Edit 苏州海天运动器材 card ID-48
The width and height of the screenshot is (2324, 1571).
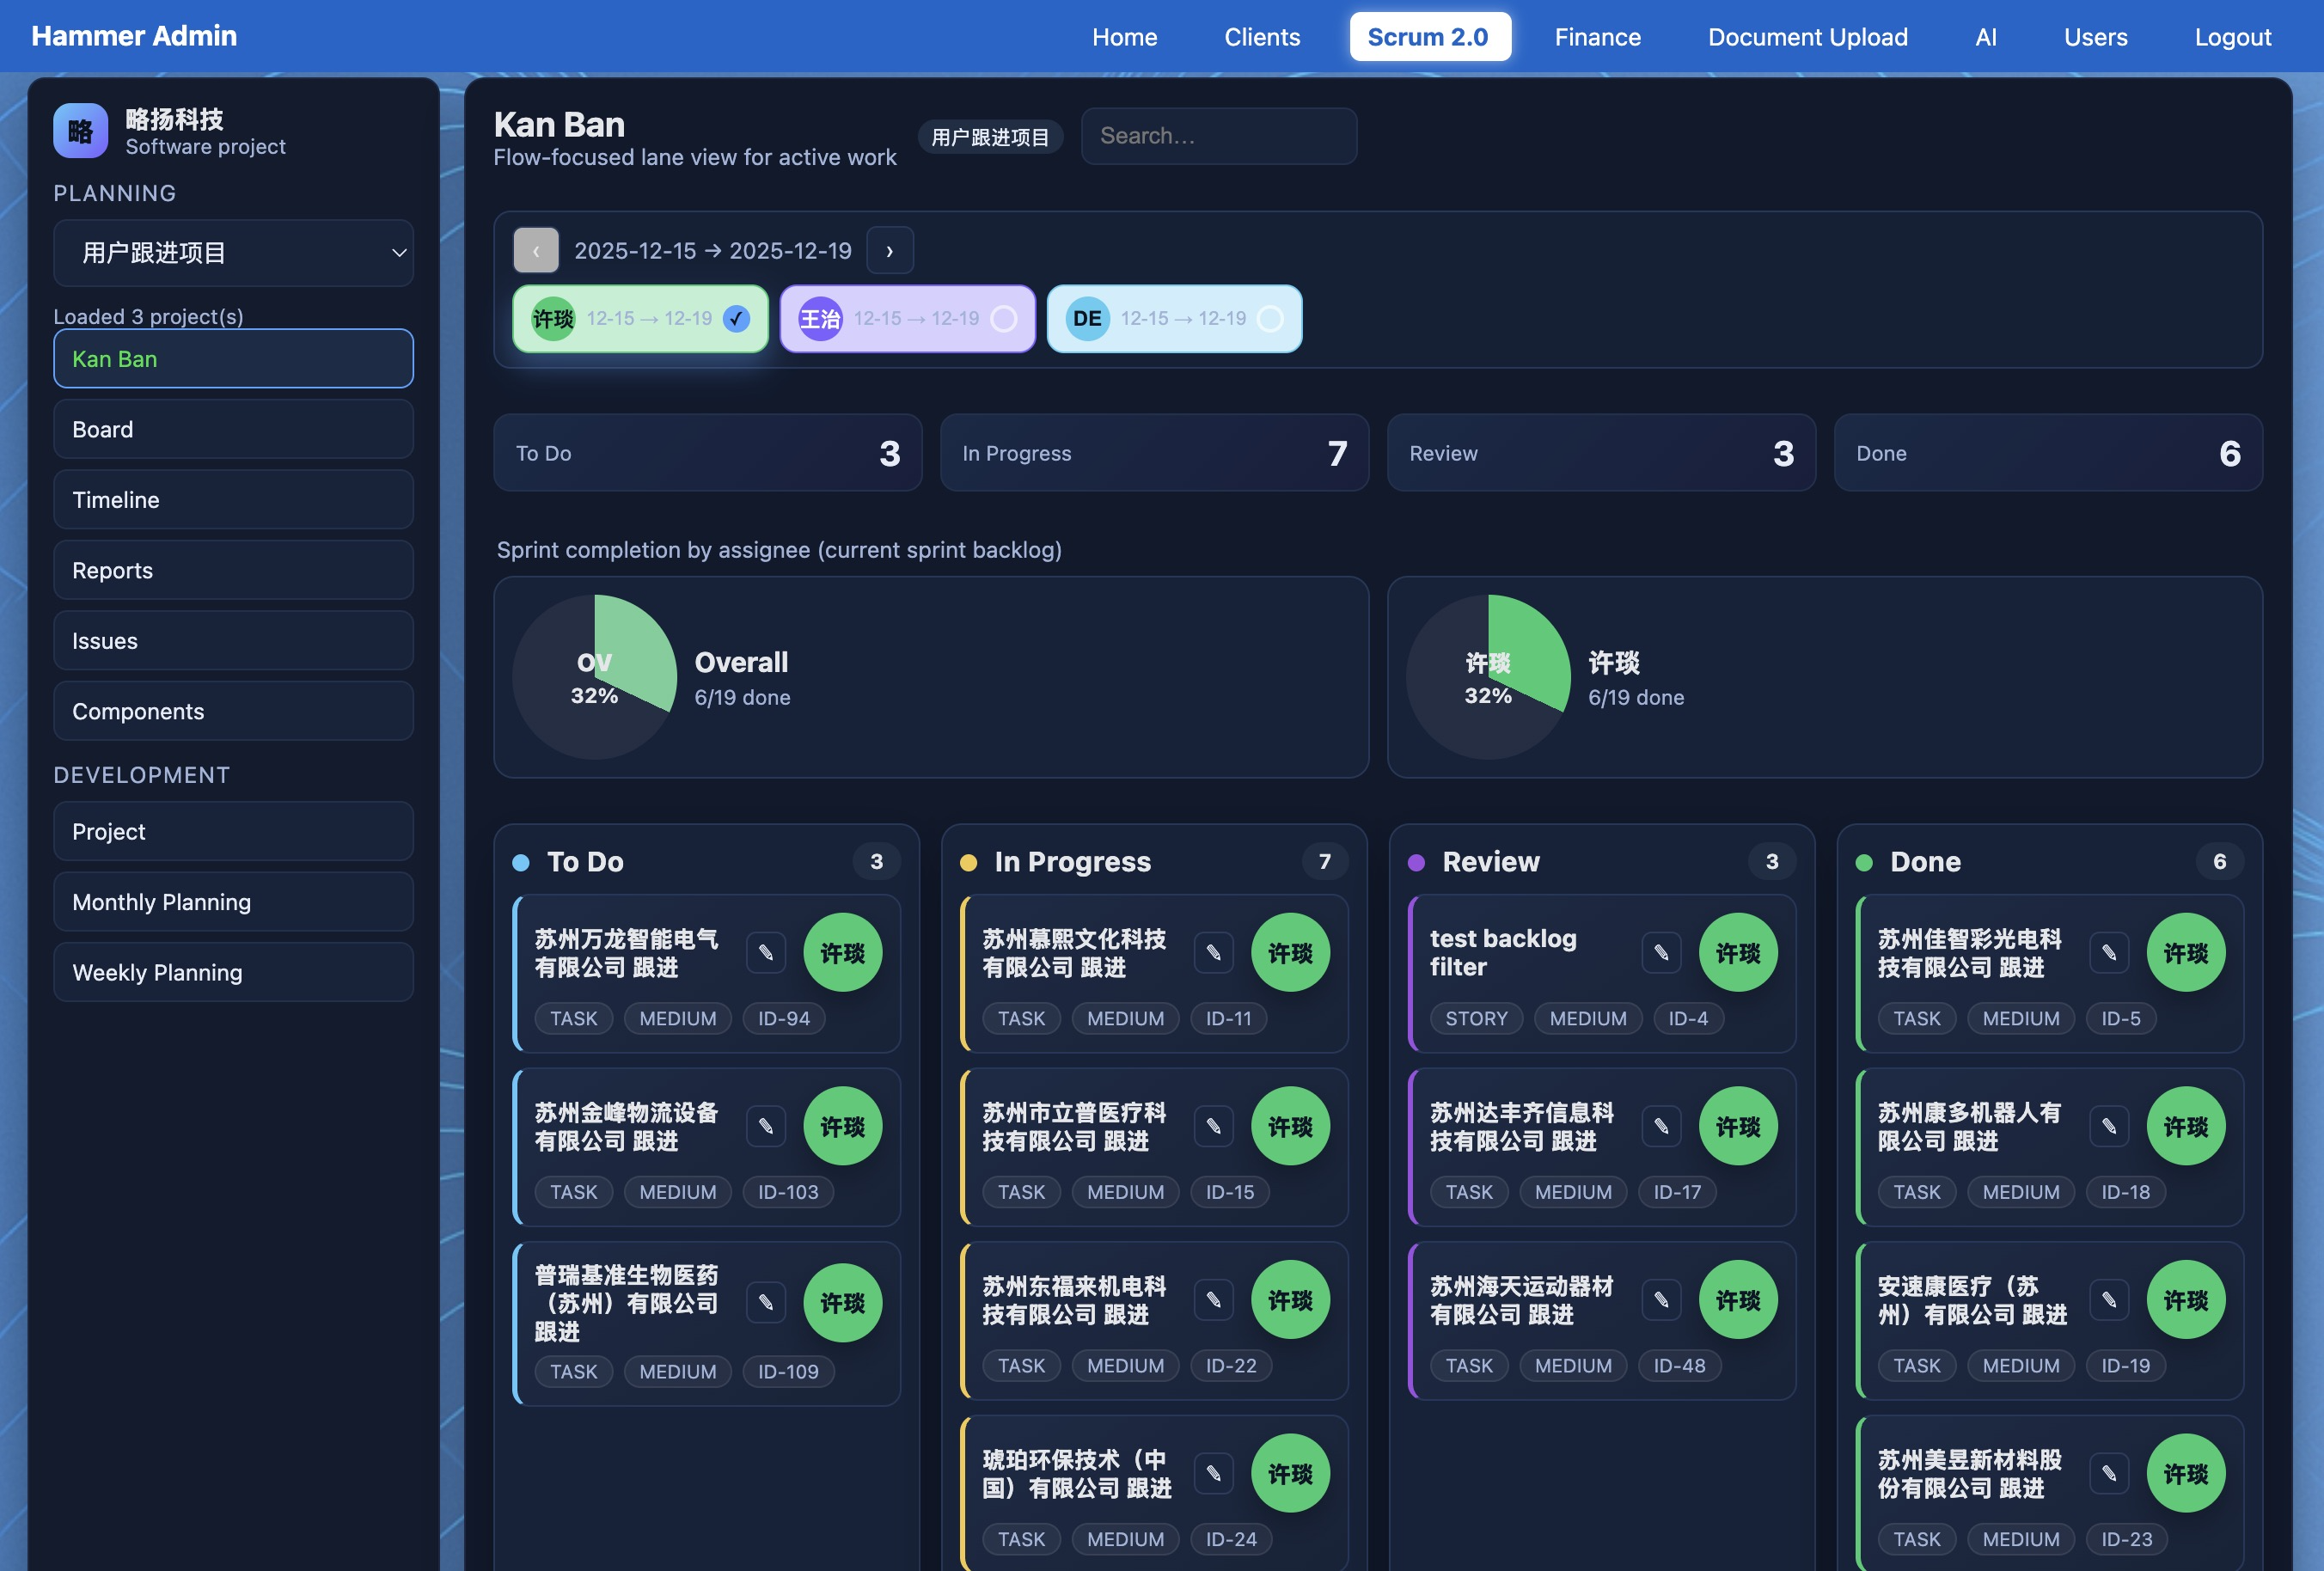click(1662, 1300)
